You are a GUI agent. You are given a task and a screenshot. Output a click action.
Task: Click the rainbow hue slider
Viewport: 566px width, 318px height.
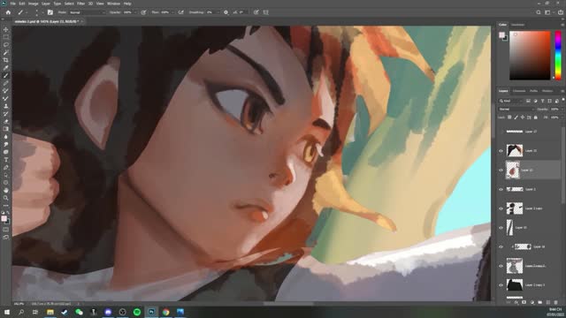(x=558, y=56)
